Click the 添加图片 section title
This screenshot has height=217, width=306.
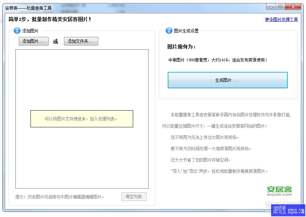pos(30,31)
